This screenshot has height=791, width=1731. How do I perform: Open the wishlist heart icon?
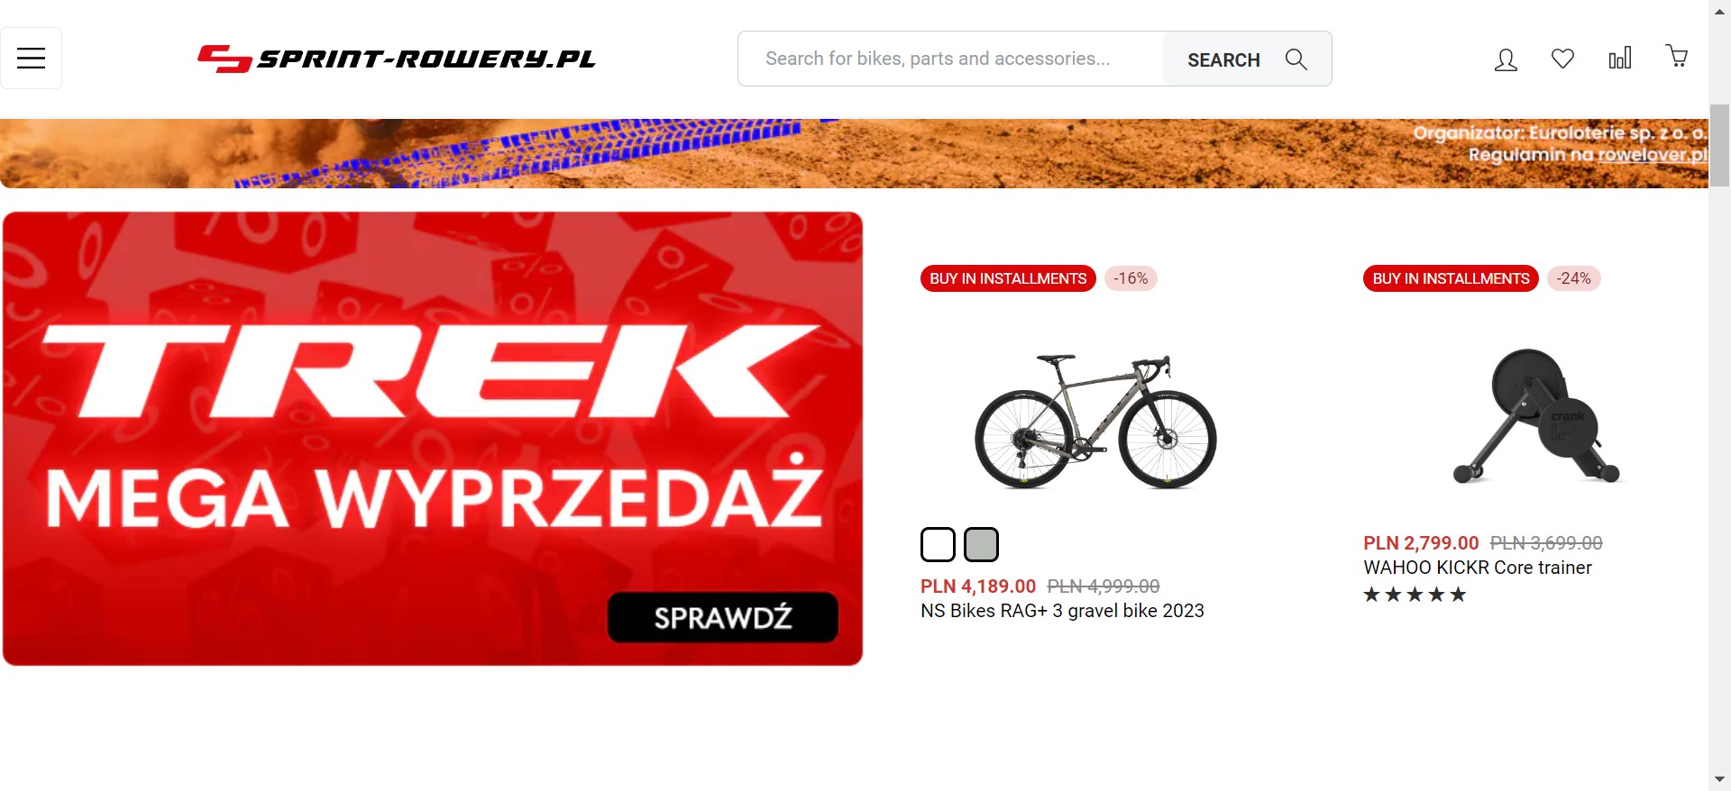1562,59
